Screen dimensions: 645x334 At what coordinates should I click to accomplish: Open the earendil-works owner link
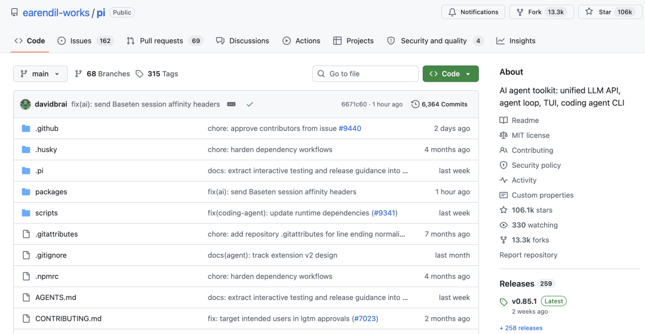pyautogui.click(x=56, y=13)
